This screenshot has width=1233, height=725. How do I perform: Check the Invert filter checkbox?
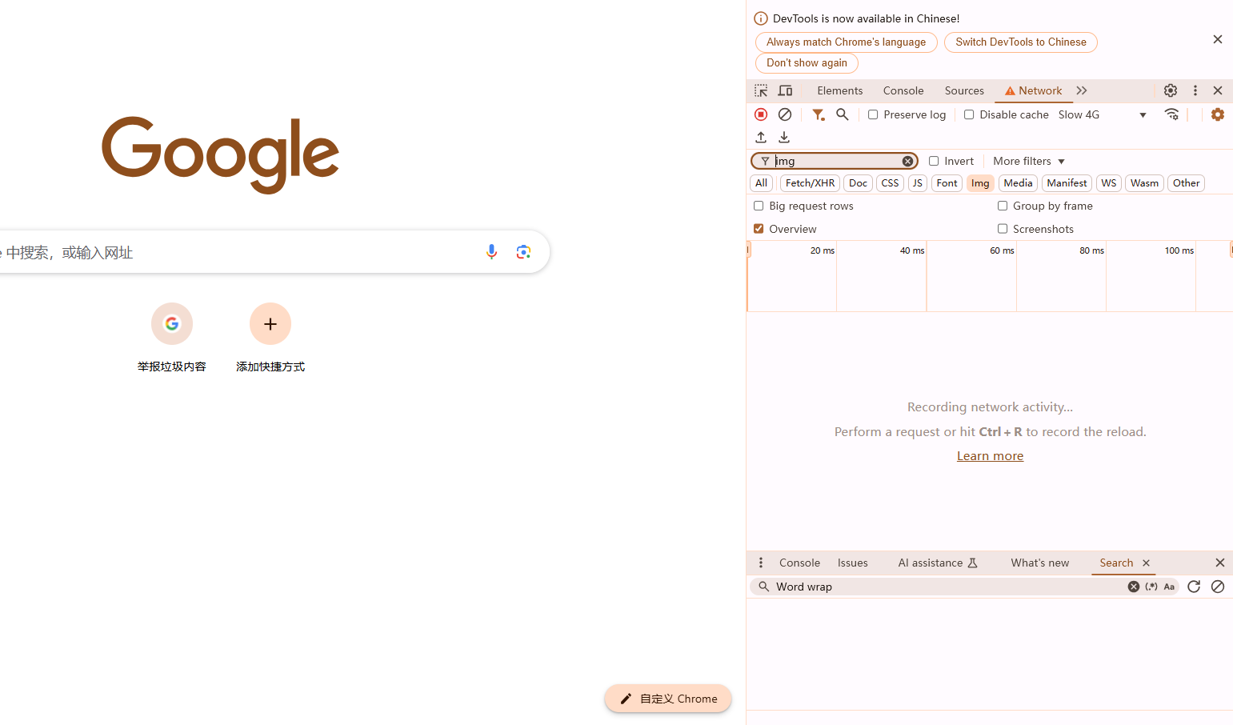point(934,161)
